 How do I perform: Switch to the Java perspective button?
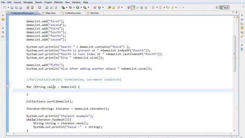click(224, 8)
